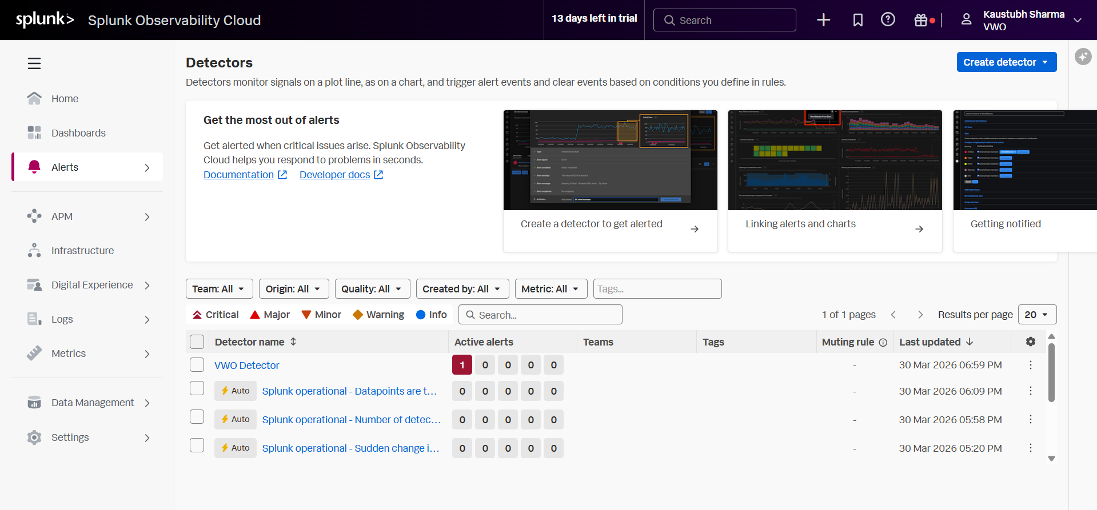1097x510 pixels.
Task: Click the external link icon beside Documentation
Action: pos(282,175)
